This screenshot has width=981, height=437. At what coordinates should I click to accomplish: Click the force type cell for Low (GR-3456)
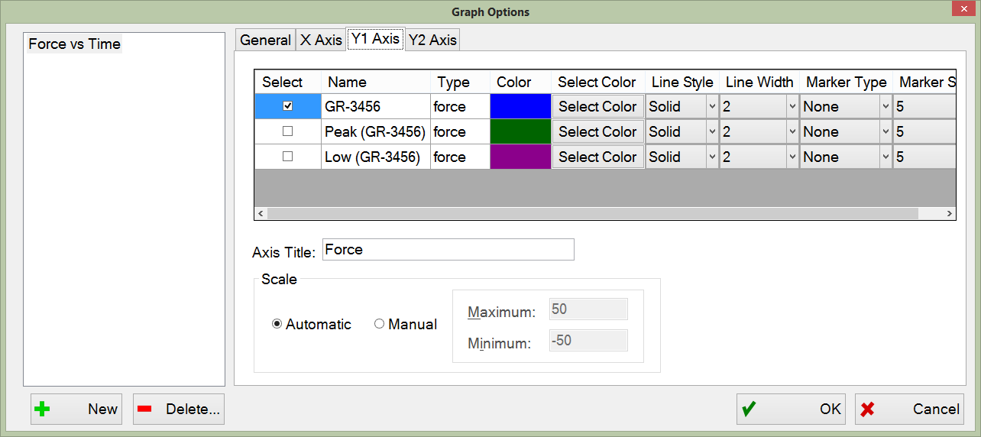coord(460,157)
